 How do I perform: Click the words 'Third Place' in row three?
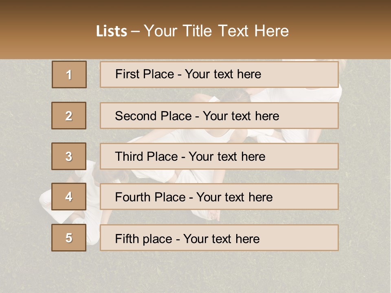[x=147, y=156]
